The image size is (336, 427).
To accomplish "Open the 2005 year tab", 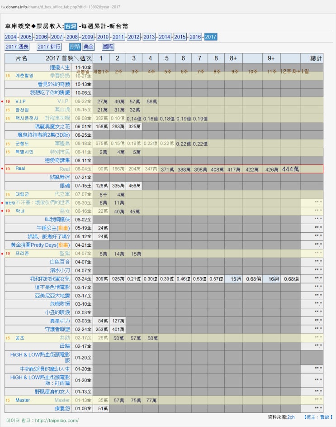I will coord(26,37).
